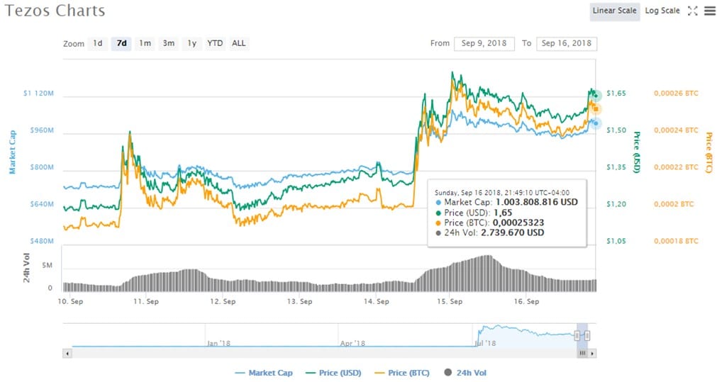The height and width of the screenshot is (382, 717).
Task: Set zoom range to 1m
Action: tap(145, 43)
